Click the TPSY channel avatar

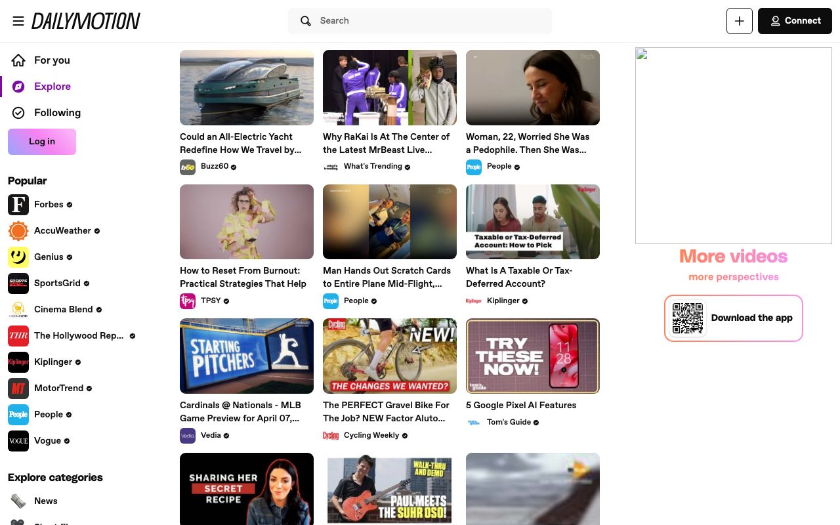coord(188,301)
